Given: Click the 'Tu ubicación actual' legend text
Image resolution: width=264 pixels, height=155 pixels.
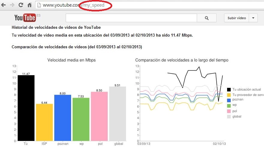Looking at the screenshot, I should point(247,90).
